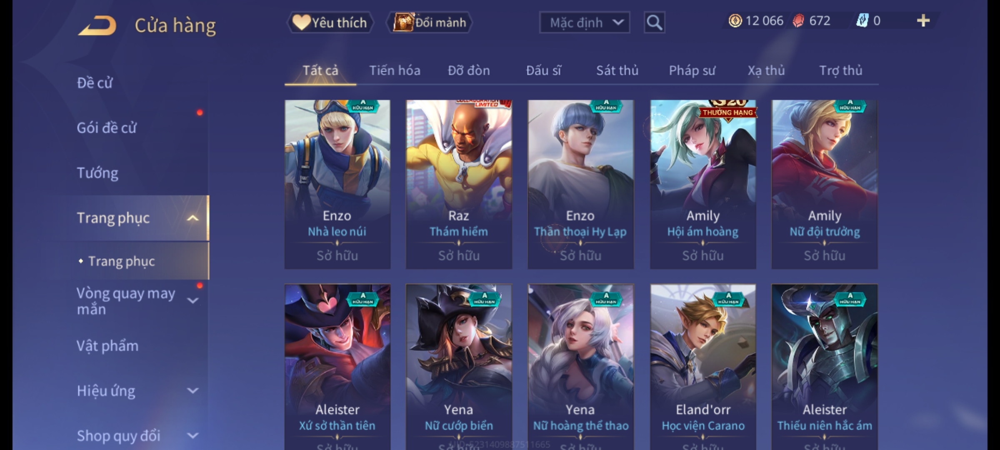Switch to the Sát thủ tab
The width and height of the screenshot is (1000, 450).
(617, 70)
